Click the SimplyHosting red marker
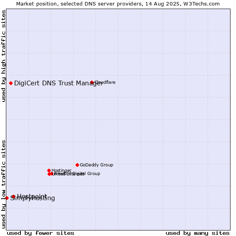The image size is (236, 236). (x=7, y=198)
